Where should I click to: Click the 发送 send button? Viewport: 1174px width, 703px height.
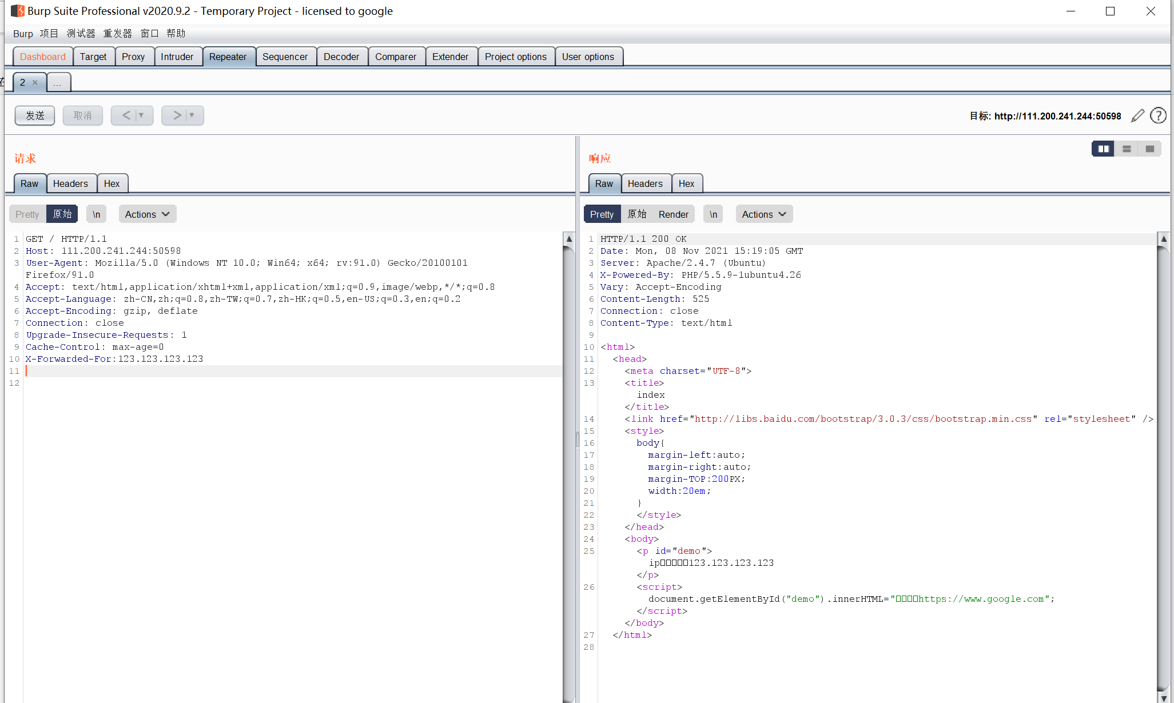[x=35, y=115]
